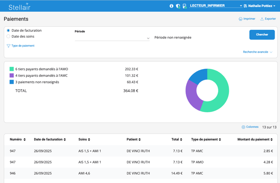Screen dimensions: 280x183
Task: Select Date des soins radio button
Action: [x=8, y=36]
